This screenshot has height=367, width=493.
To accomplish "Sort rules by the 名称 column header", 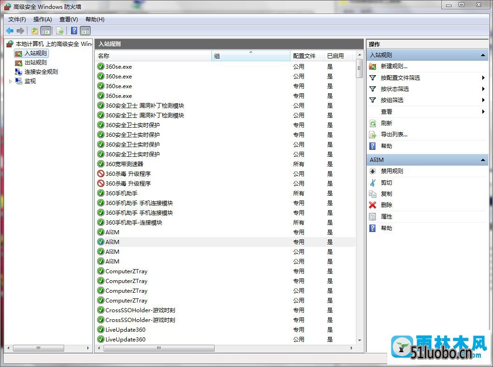I will click(x=153, y=56).
